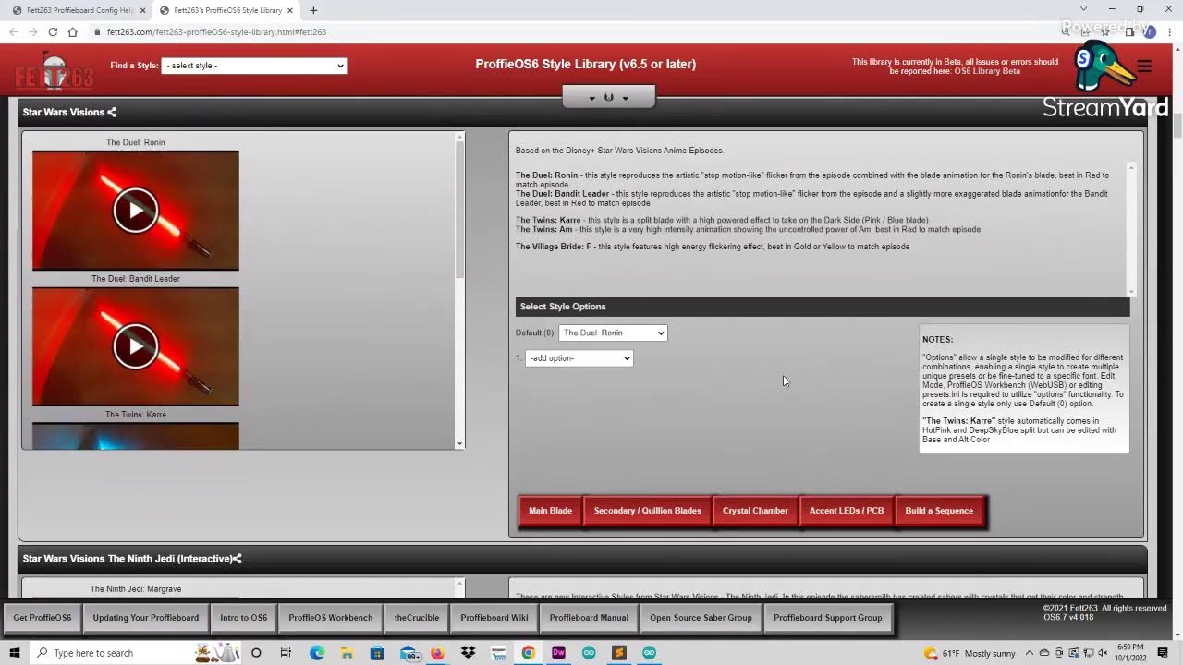Click Updating Your Proffieboard footer button
The image size is (1183, 665).
click(x=146, y=618)
